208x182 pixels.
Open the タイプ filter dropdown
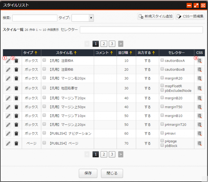click(83, 18)
